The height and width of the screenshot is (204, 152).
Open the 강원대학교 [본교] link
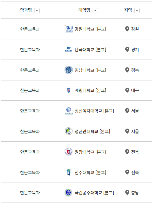pyautogui.click(x=90, y=29)
